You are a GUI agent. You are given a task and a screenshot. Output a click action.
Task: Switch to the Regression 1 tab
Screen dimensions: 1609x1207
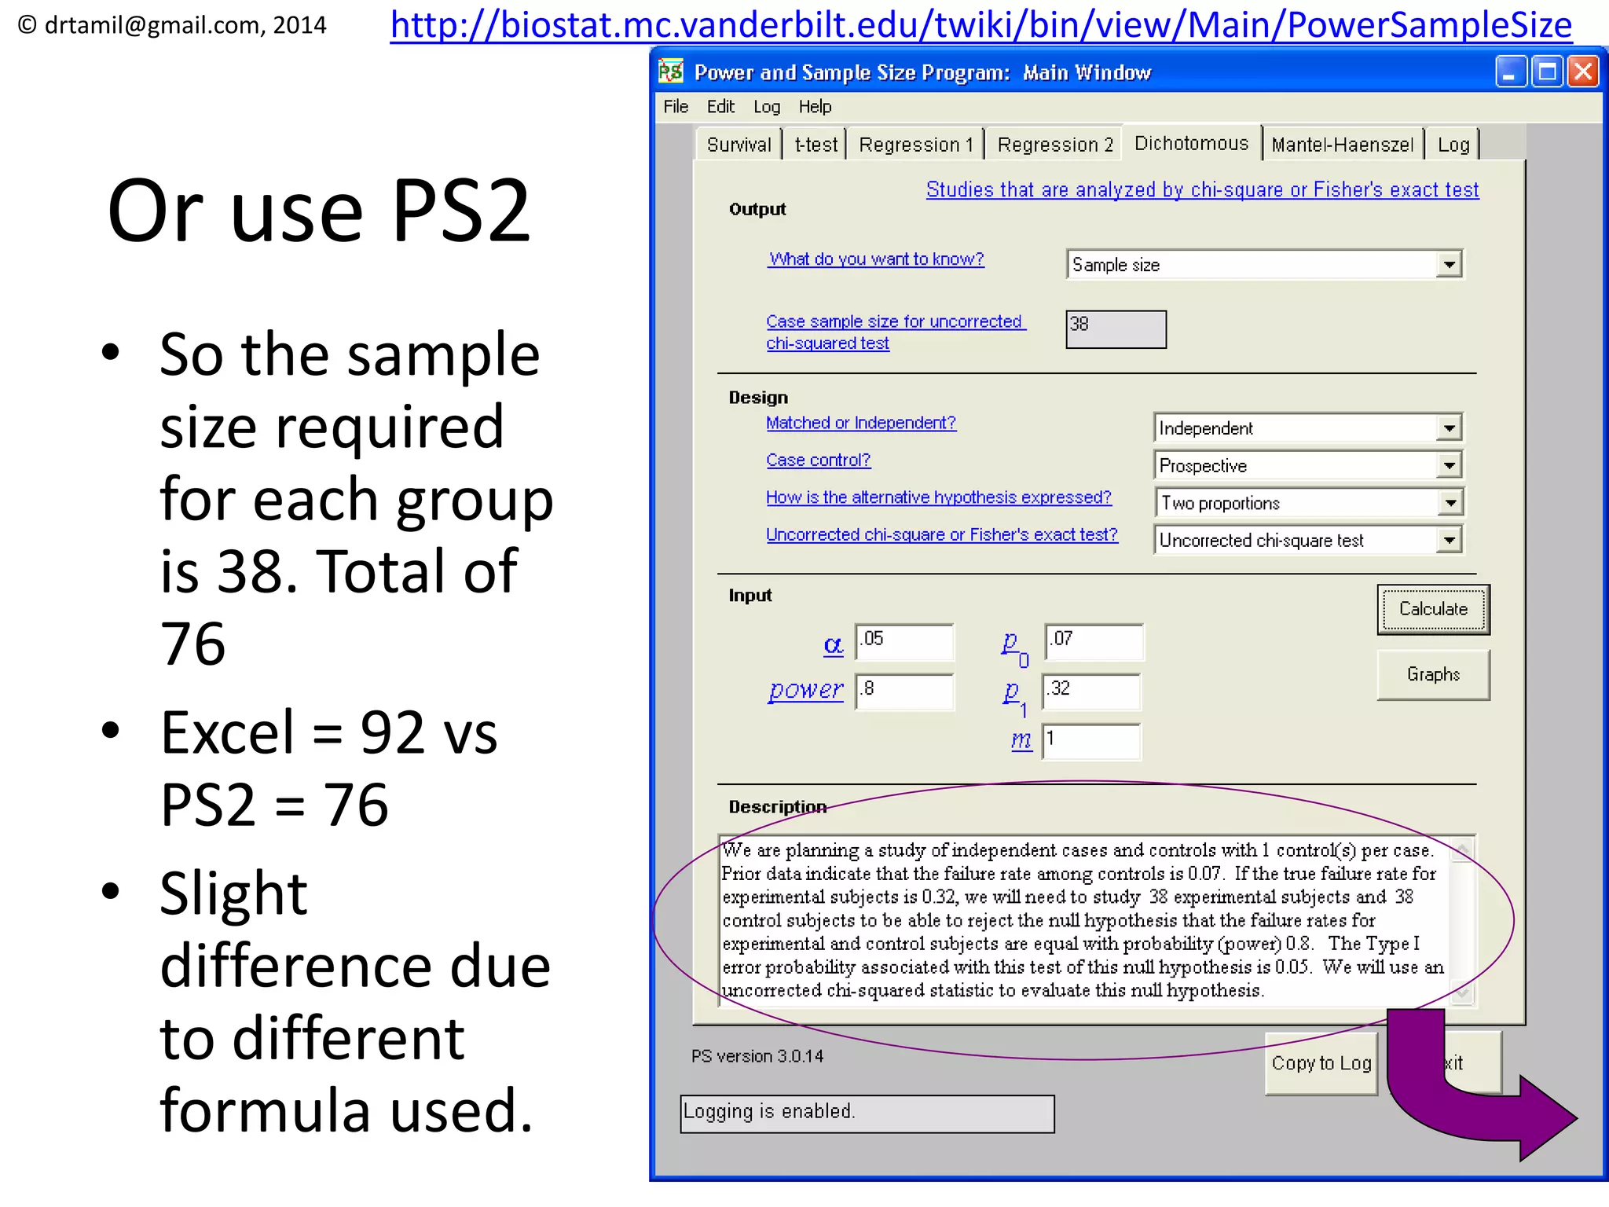pyautogui.click(x=916, y=145)
